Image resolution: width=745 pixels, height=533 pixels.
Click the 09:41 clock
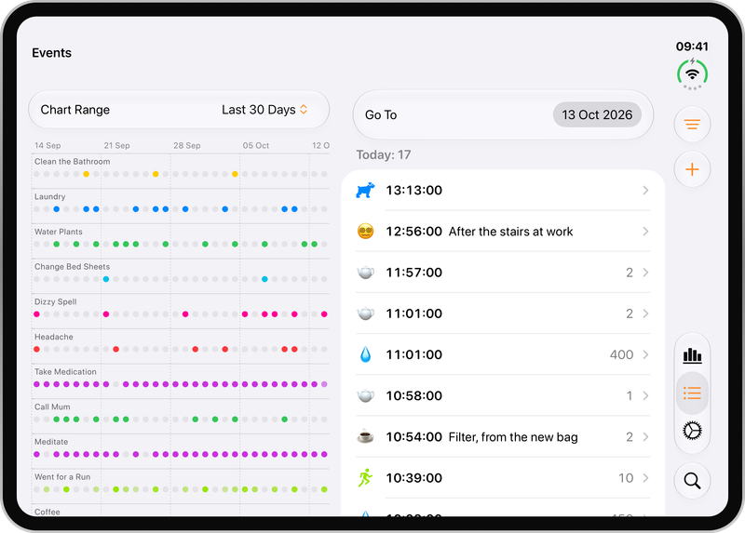pos(692,47)
